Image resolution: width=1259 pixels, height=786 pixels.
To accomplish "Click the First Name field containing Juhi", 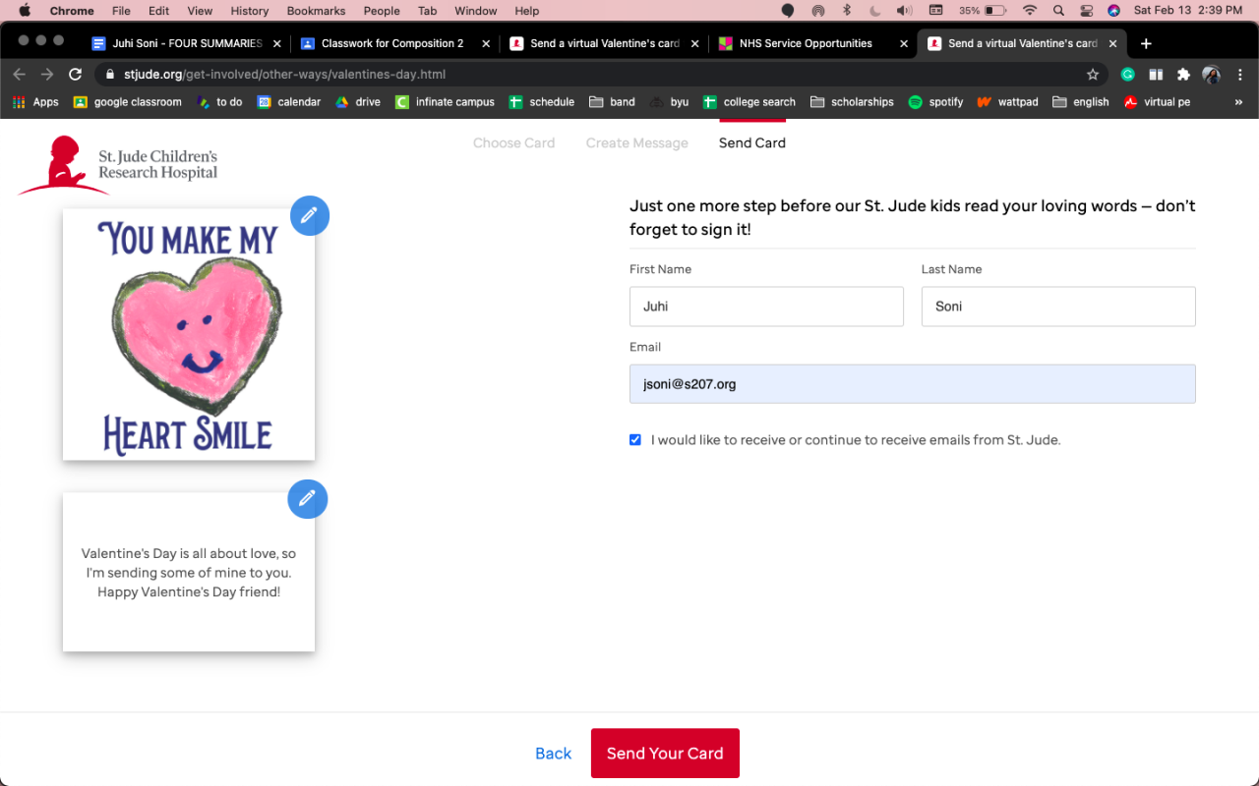I will pos(766,307).
